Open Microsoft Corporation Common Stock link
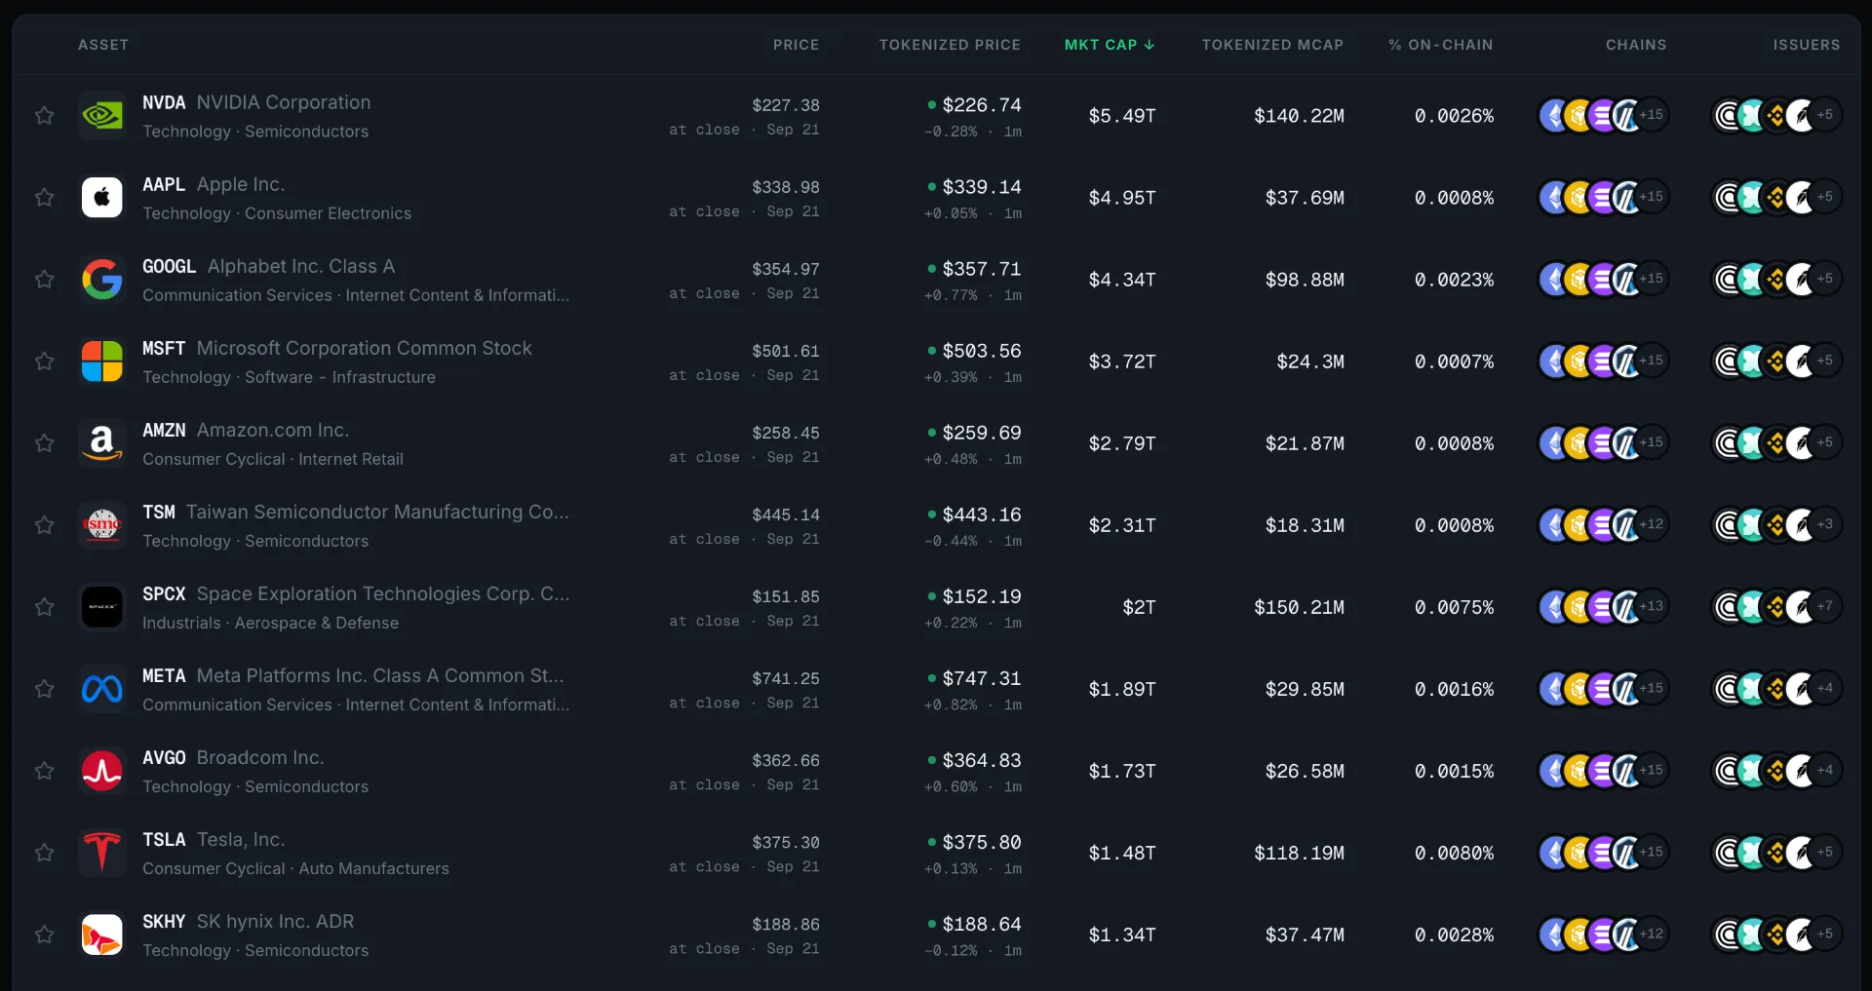Screen dimensions: 1872x991 pos(365,348)
